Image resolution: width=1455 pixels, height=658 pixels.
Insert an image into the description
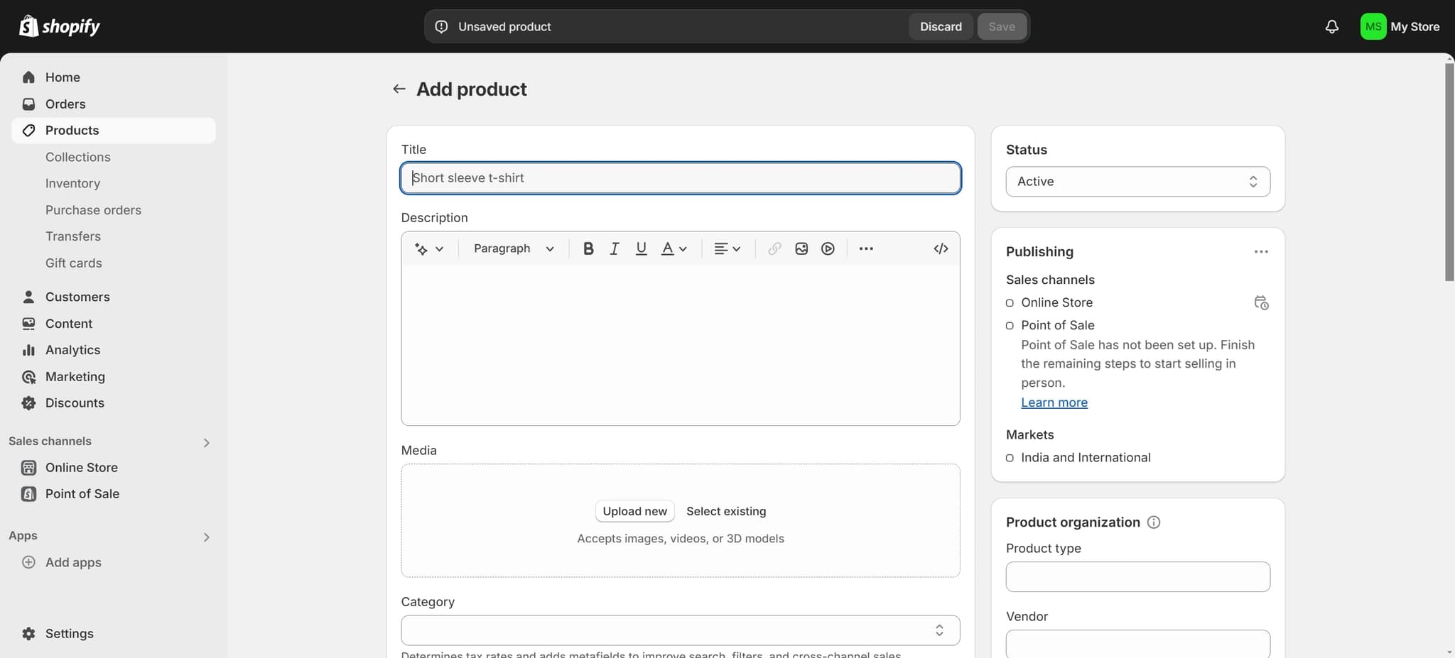(801, 248)
